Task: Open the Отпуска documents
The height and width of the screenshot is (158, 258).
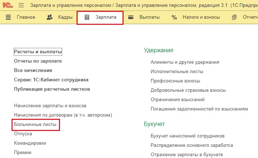Action: pyautogui.click(x=23, y=134)
